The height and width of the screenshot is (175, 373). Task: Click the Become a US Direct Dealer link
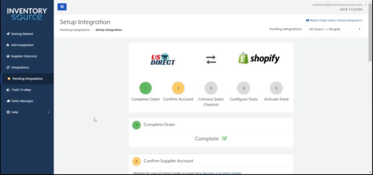click(222, 173)
